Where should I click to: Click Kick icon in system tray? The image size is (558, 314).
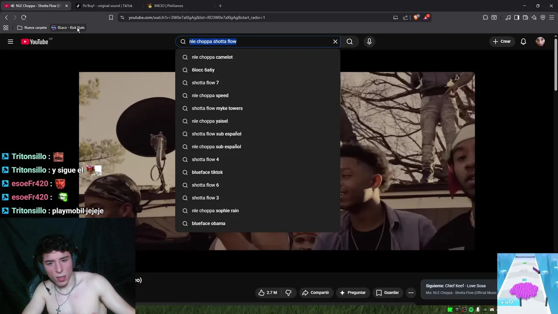[450, 310]
